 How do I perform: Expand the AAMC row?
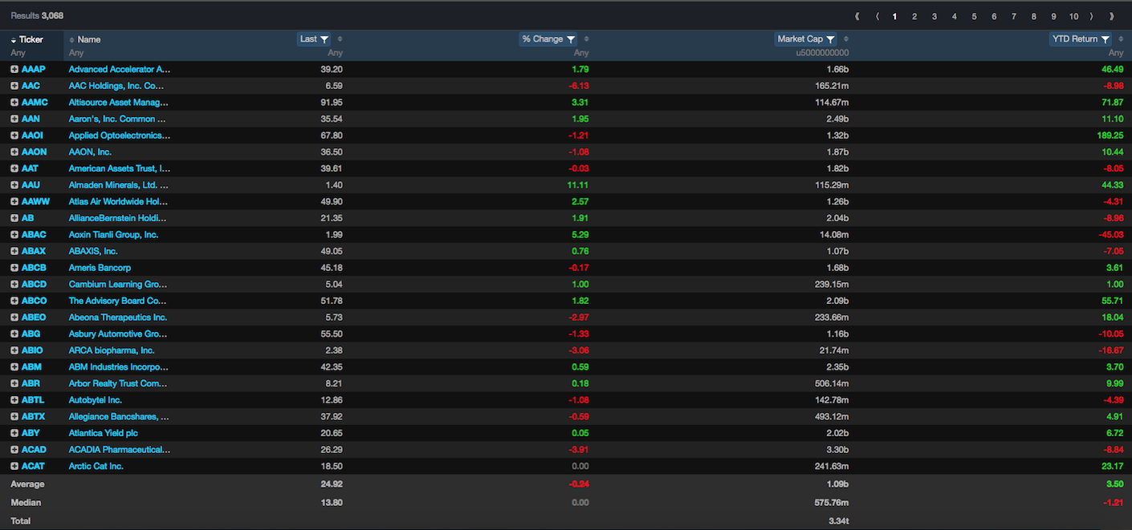click(x=14, y=103)
